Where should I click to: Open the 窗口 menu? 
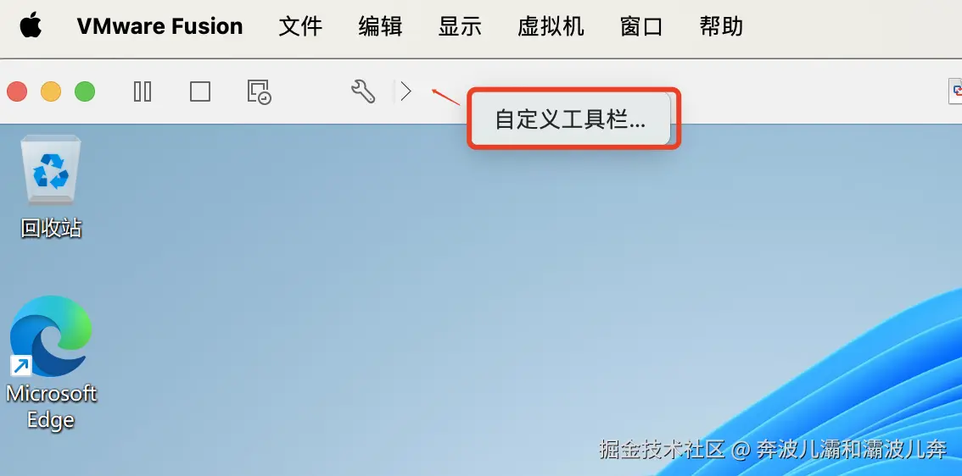coord(641,26)
